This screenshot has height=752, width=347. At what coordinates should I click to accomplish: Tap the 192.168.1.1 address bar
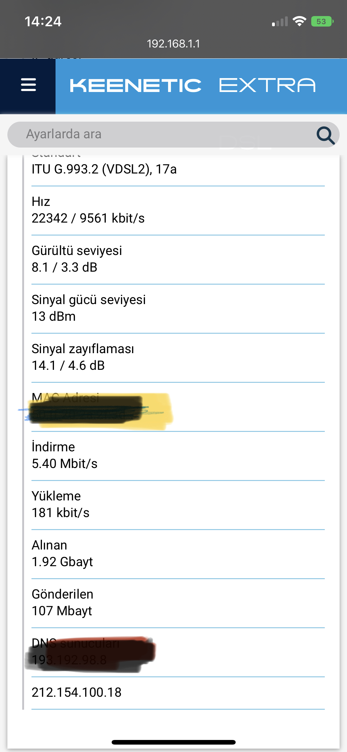pyautogui.click(x=173, y=44)
